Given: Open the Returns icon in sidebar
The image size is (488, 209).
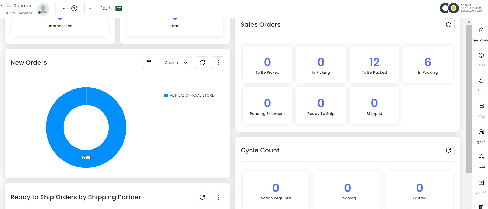Looking at the screenshot, I should (x=481, y=81).
